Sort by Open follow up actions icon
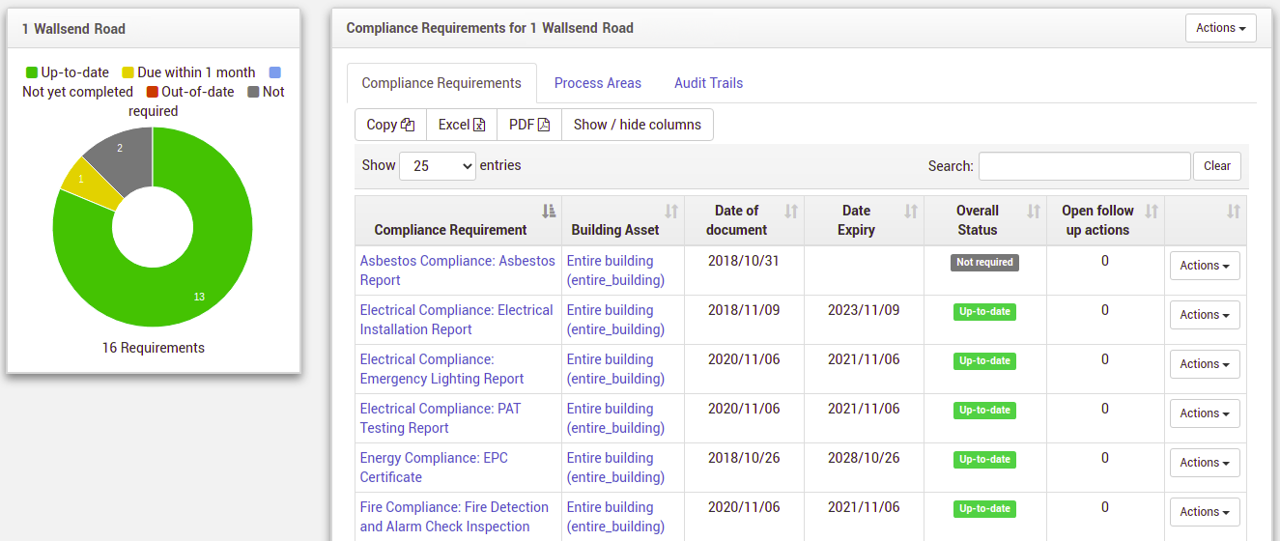Screen dimensions: 1280x541 pos(1151,211)
